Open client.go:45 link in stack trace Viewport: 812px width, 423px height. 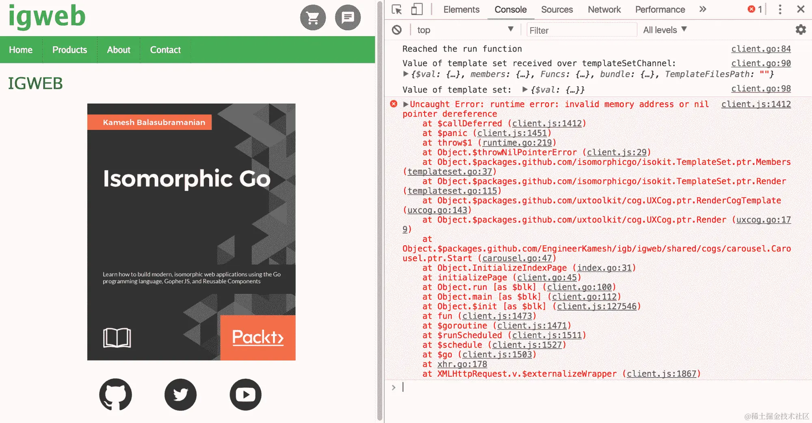pos(547,278)
